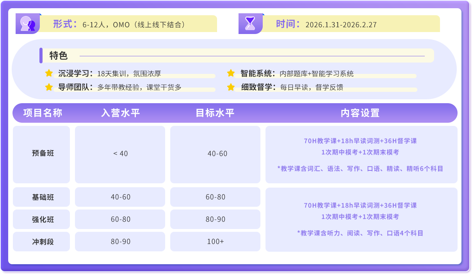472x274 pixels.
Task: Click the hourglass icon beside 时间
Action: coord(250,24)
